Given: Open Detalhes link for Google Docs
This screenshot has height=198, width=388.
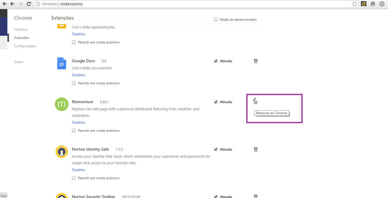Looking at the screenshot, I should point(78,75).
